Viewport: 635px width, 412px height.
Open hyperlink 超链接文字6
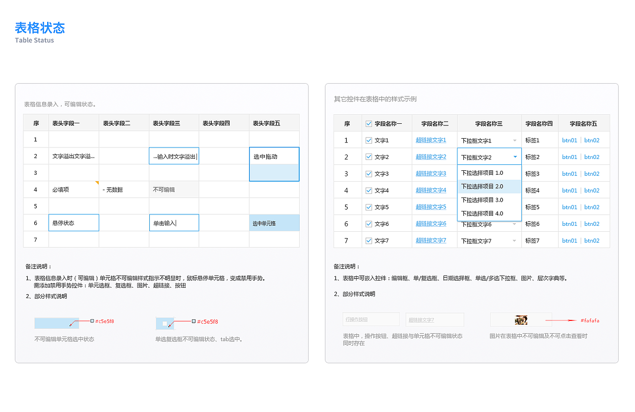tap(431, 224)
